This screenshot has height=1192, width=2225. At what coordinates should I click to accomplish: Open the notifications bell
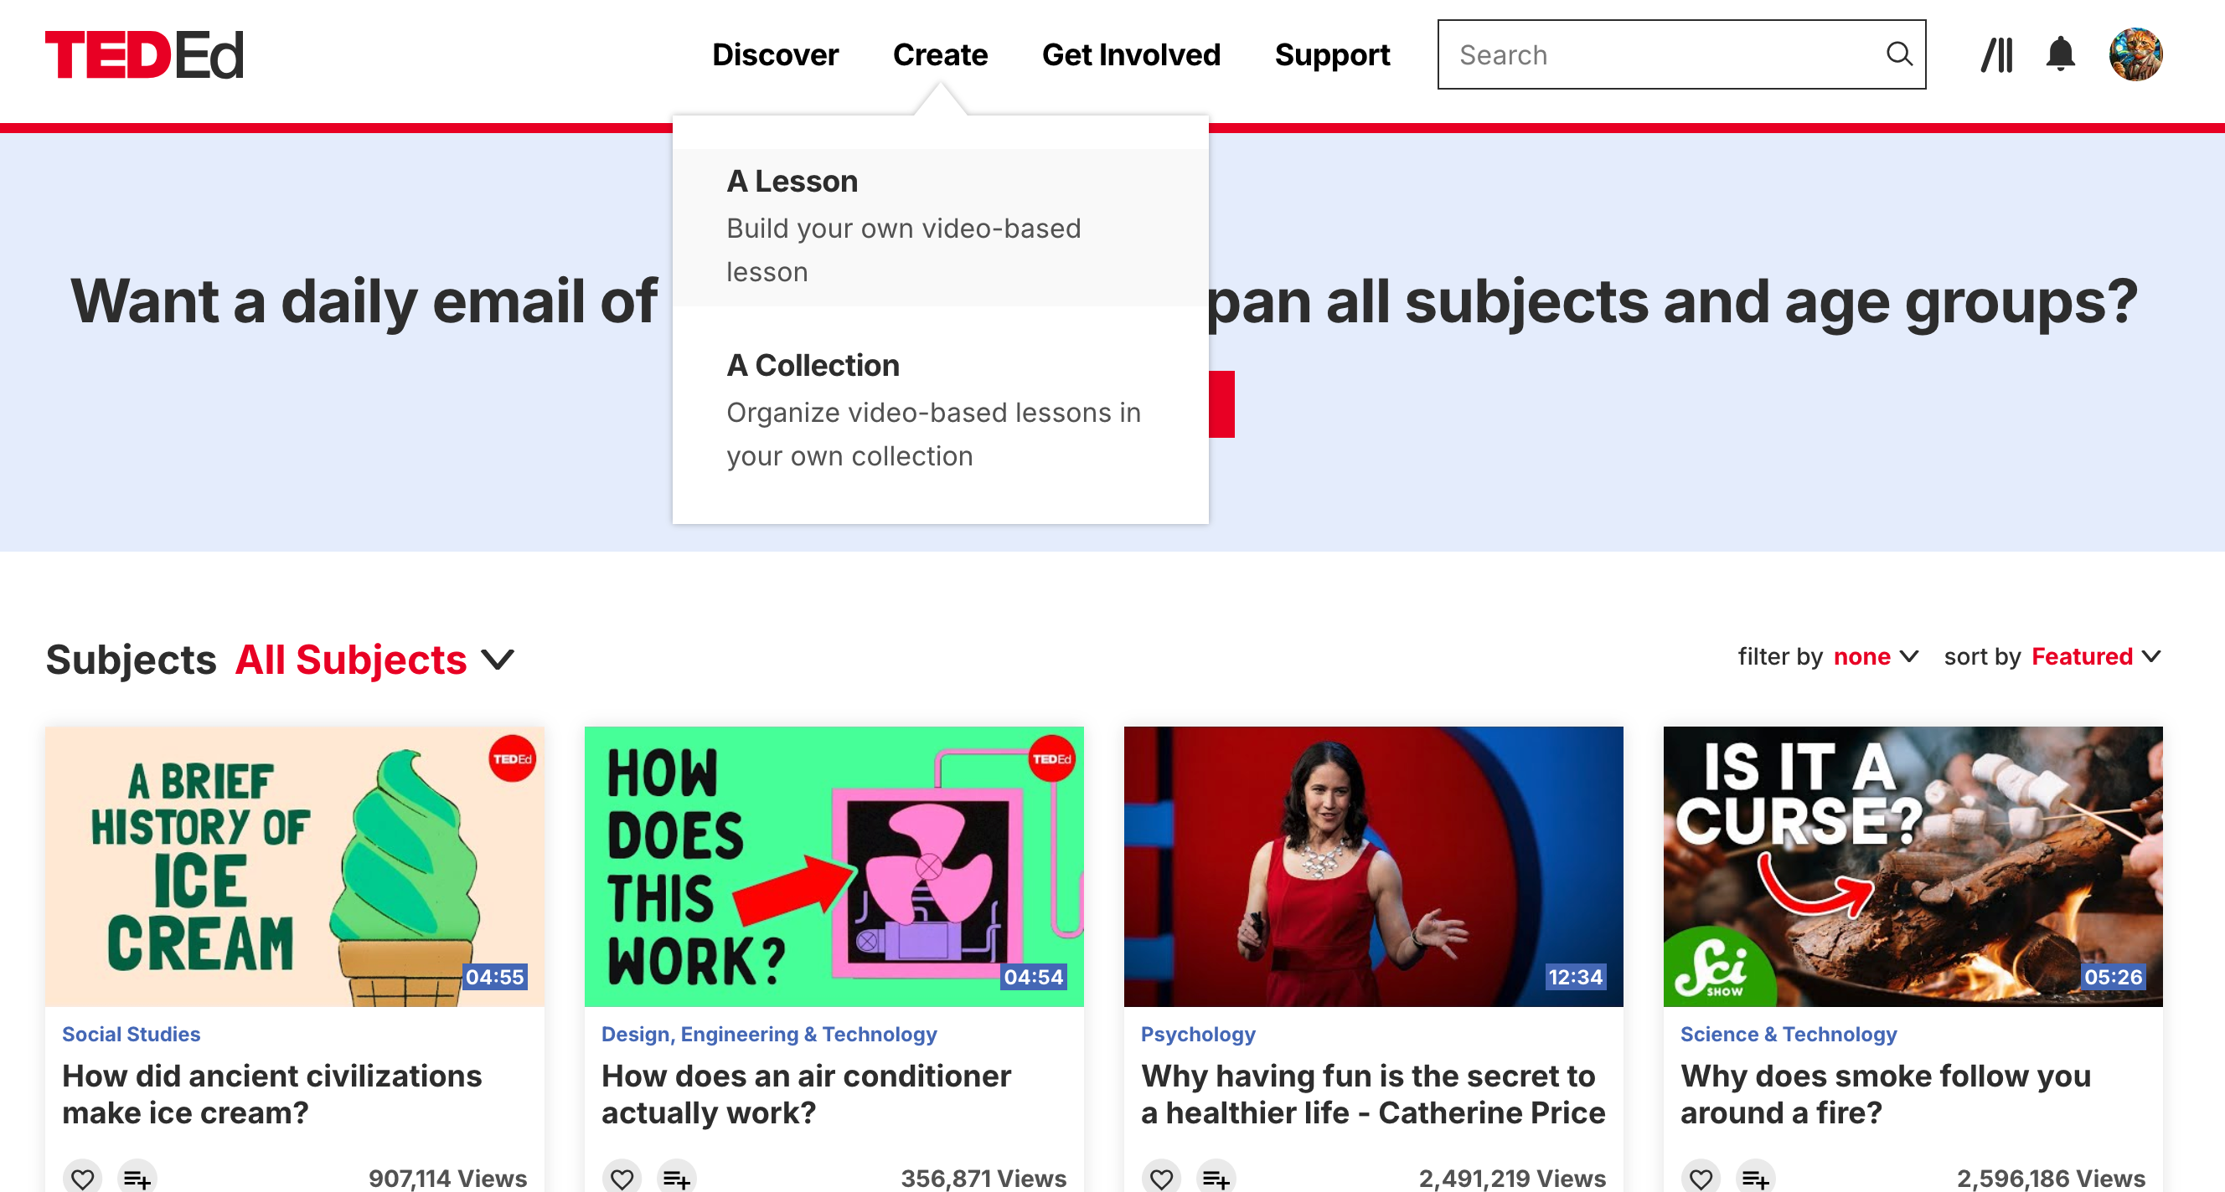pos(2060,54)
